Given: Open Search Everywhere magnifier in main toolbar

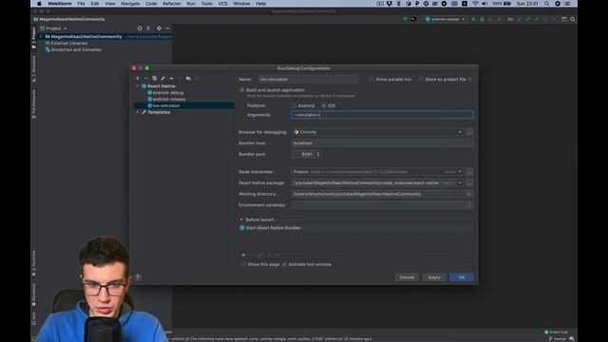Looking at the screenshot, I should click(x=572, y=19).
